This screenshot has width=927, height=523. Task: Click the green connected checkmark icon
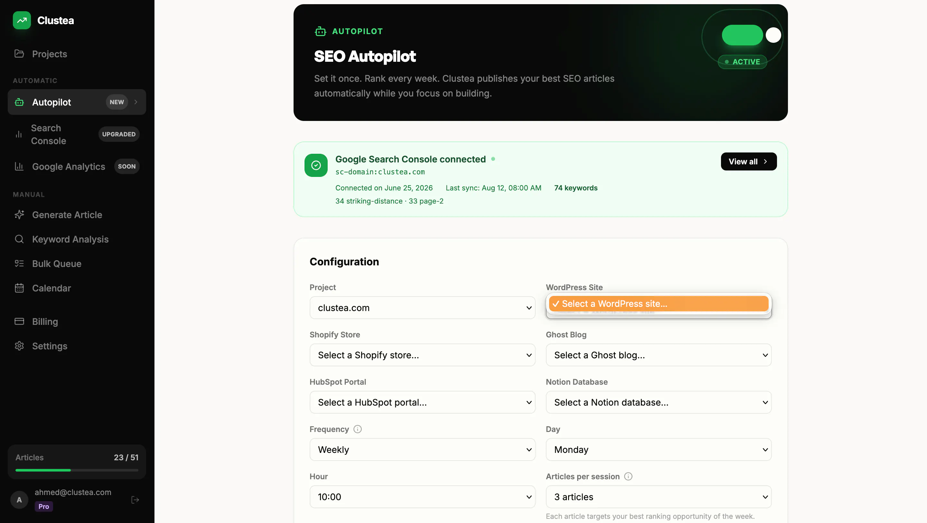316,165
